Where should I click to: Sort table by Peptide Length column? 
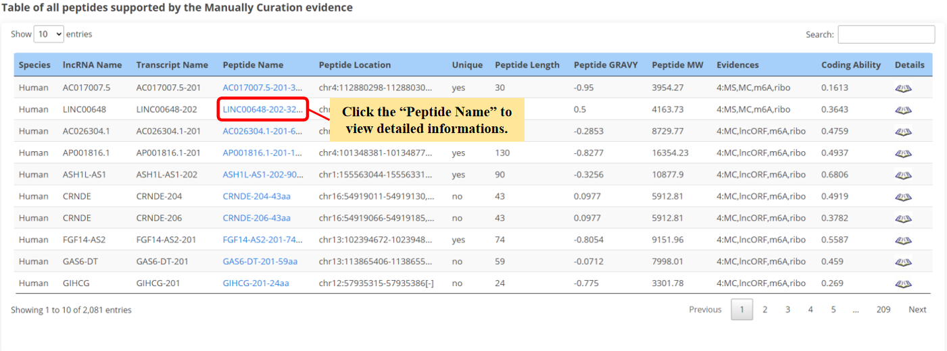coord(527,65)
